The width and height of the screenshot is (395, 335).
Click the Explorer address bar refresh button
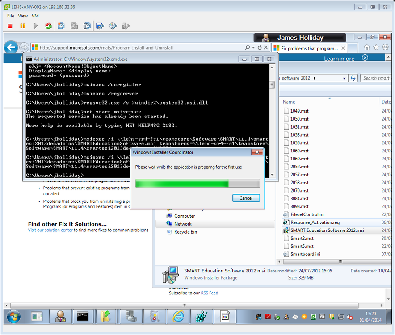tap(353, 78)
